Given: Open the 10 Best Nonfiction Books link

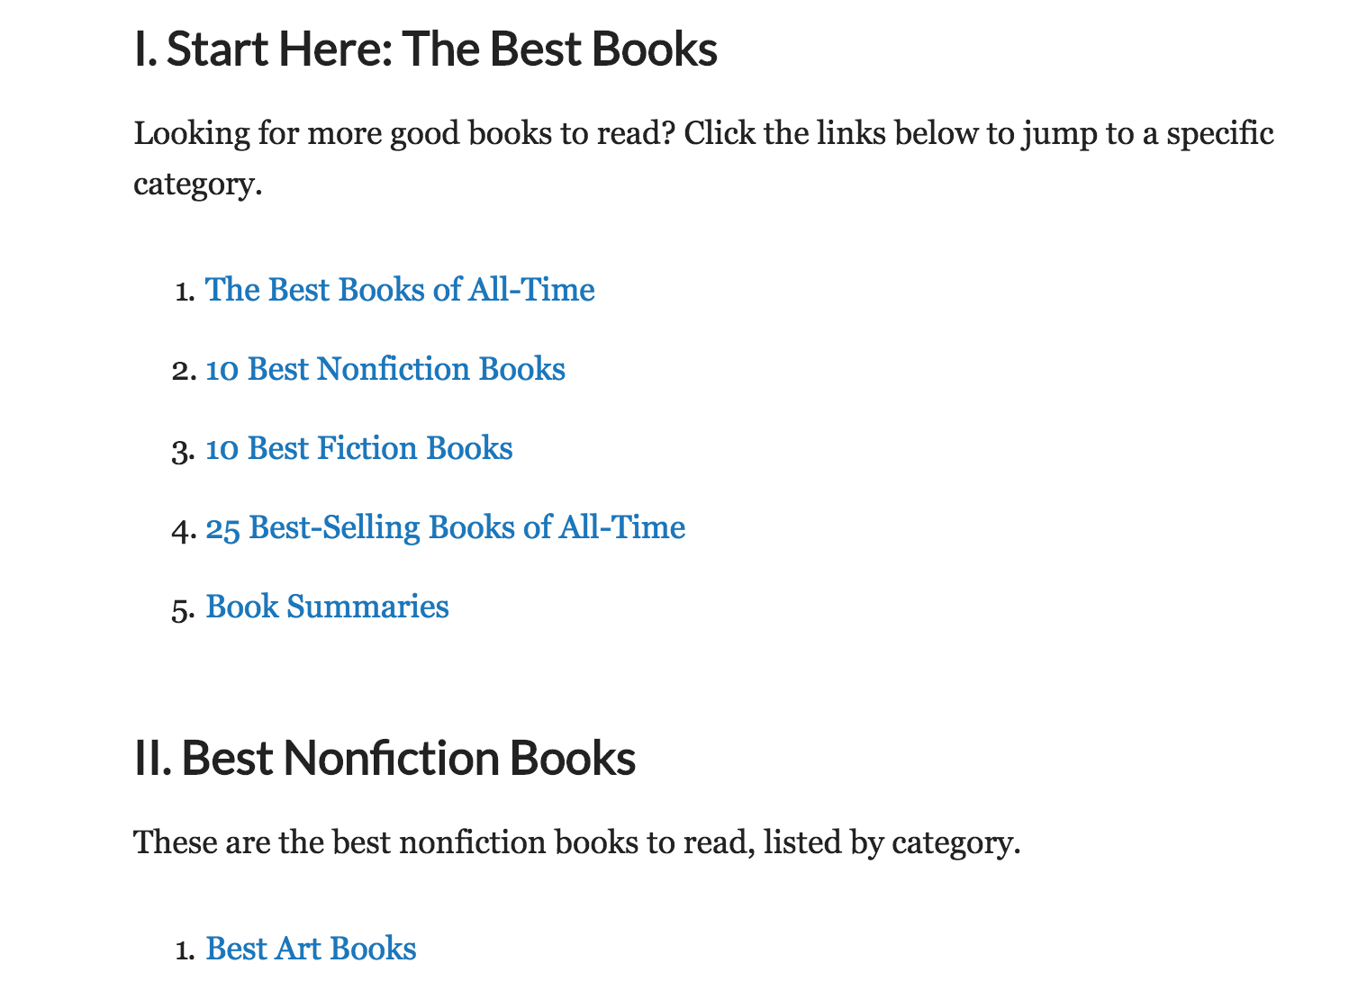Looking at the screenshot, I should (x=385, y=369).
